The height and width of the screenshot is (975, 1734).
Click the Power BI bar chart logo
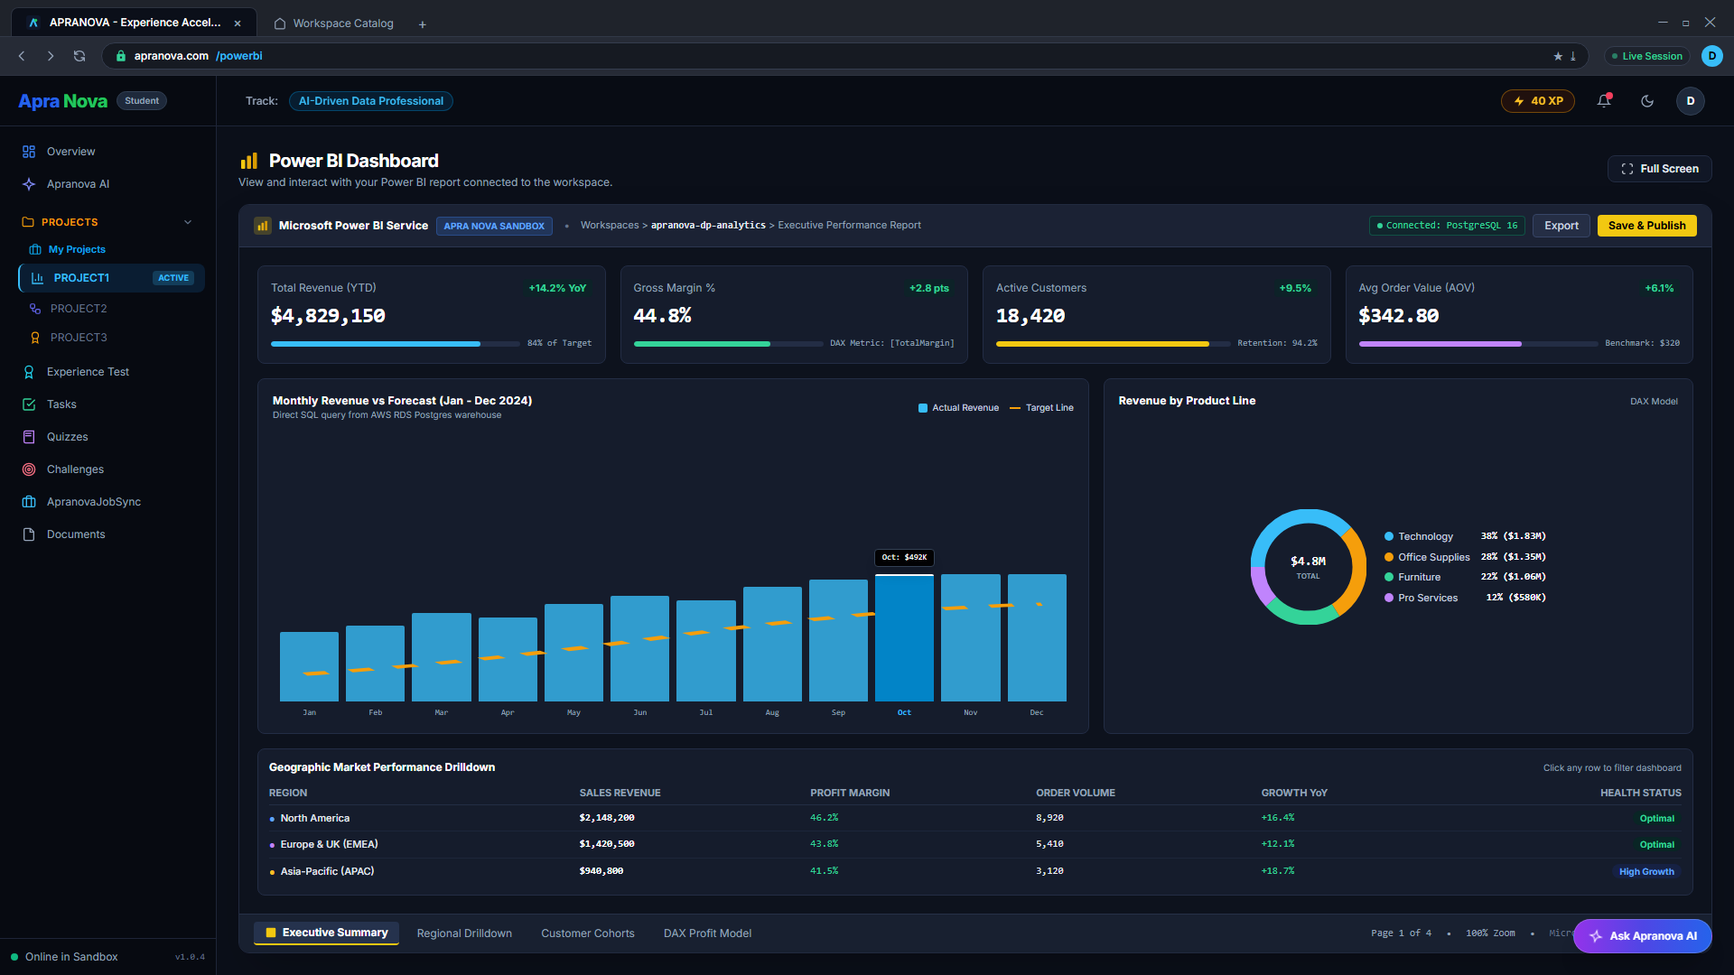(249, 161)
